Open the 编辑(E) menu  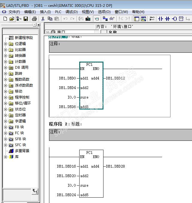click(x=30, y=12)
